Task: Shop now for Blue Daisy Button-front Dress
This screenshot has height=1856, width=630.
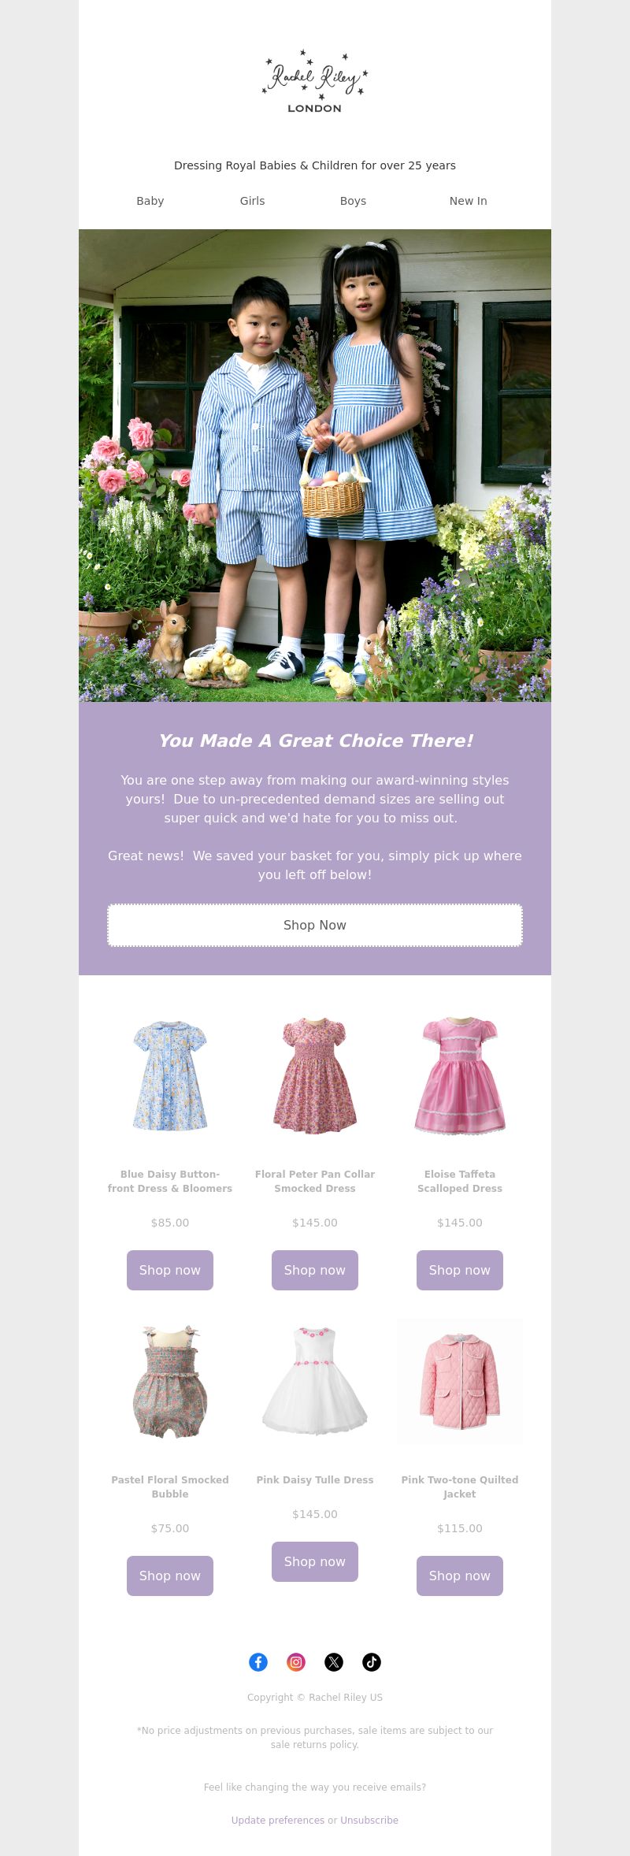Action: (x=170, y=1270)
